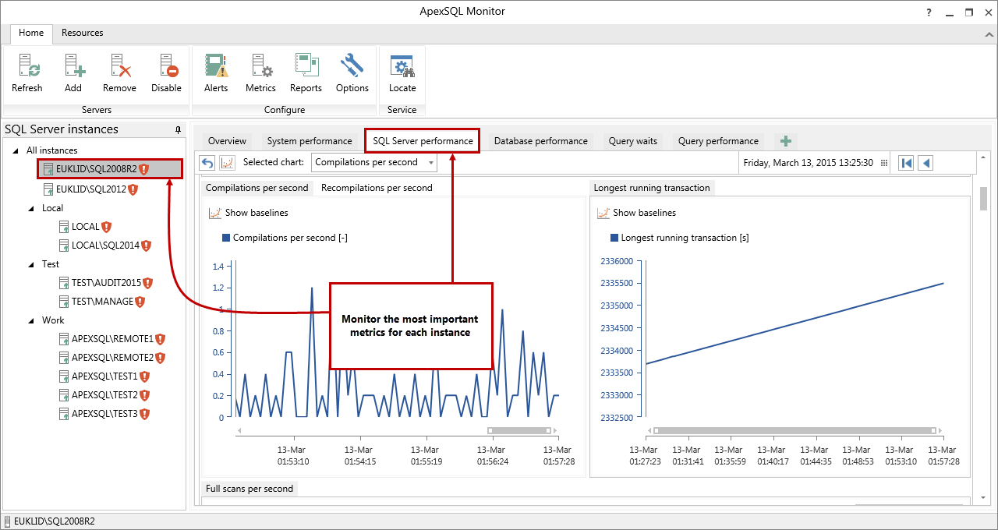The image size is (998, 530).
Task: Open the SQL Server performance tab
Action: 423,141
